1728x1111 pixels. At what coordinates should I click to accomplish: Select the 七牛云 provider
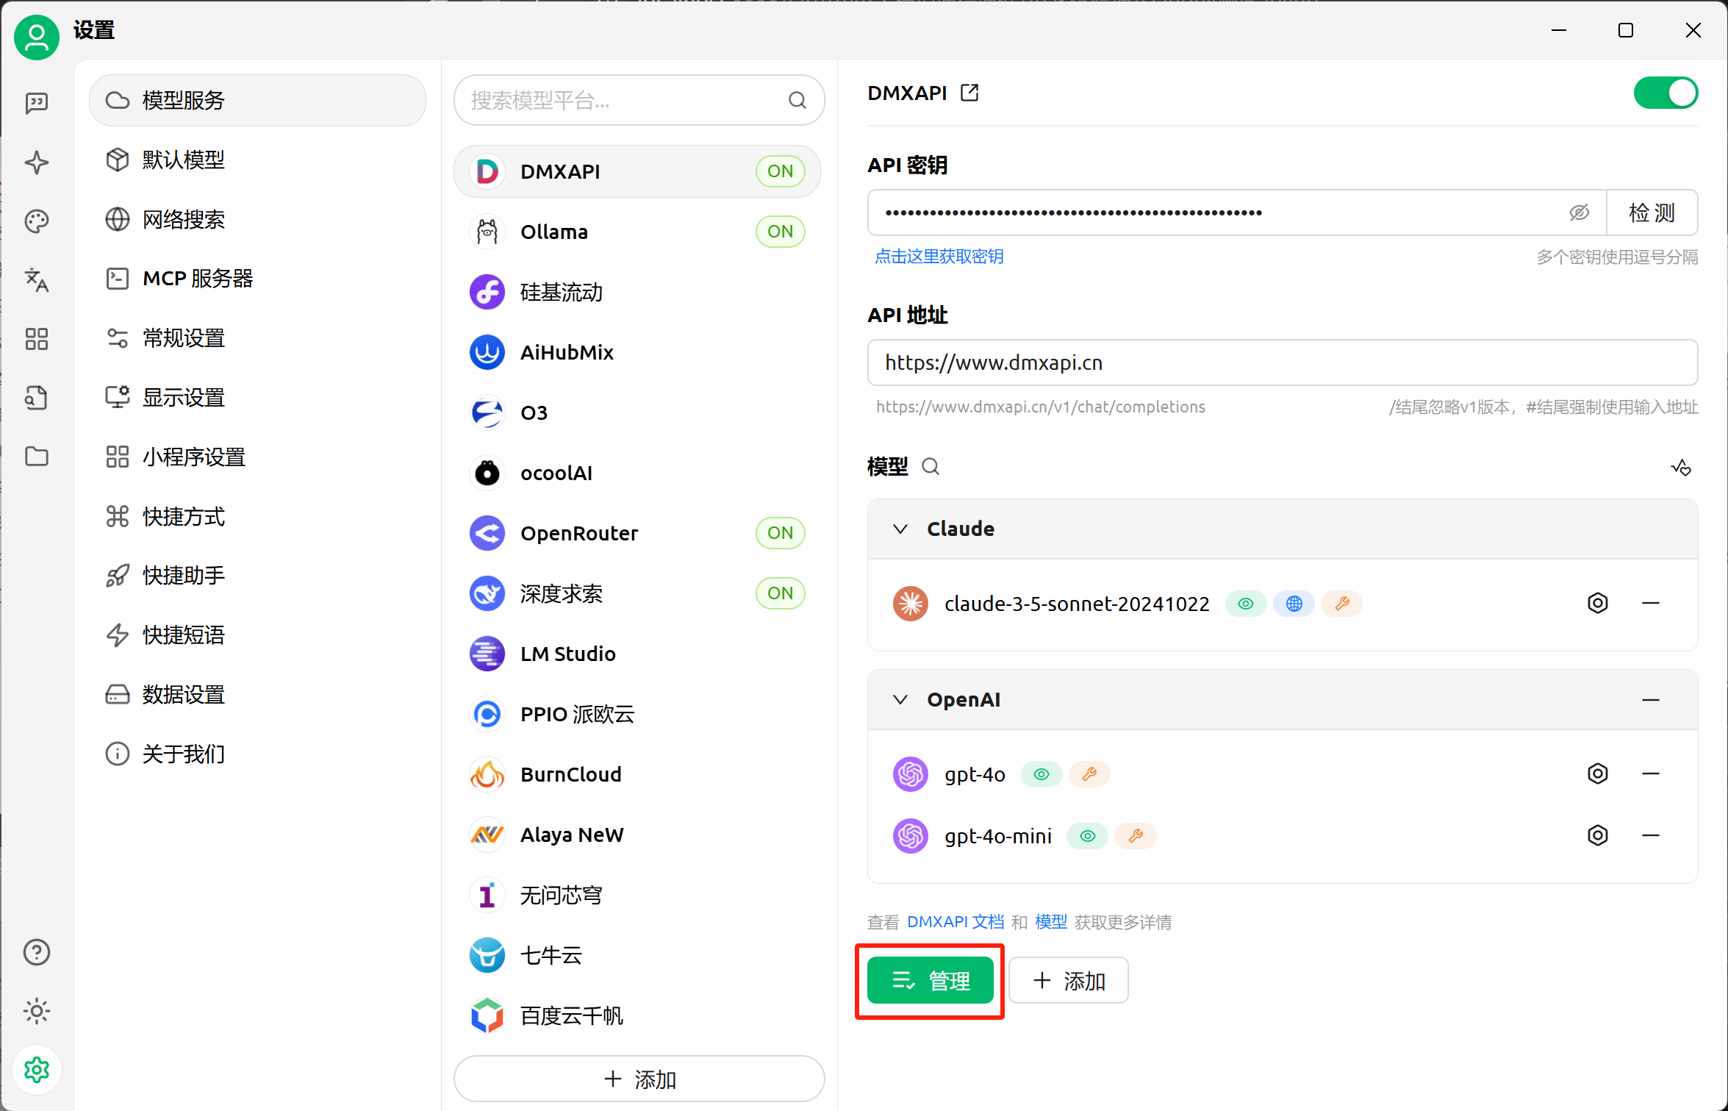pos(637,955)
